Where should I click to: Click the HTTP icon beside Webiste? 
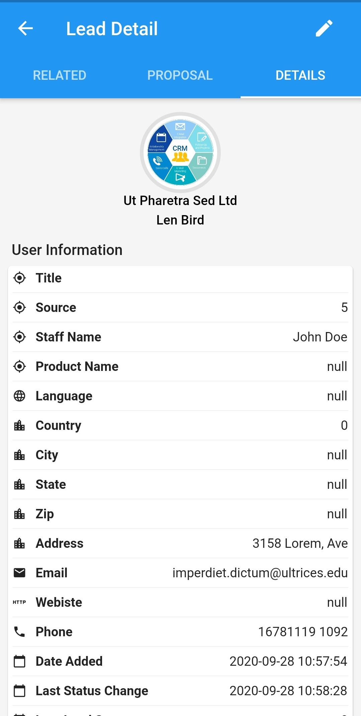19,602
